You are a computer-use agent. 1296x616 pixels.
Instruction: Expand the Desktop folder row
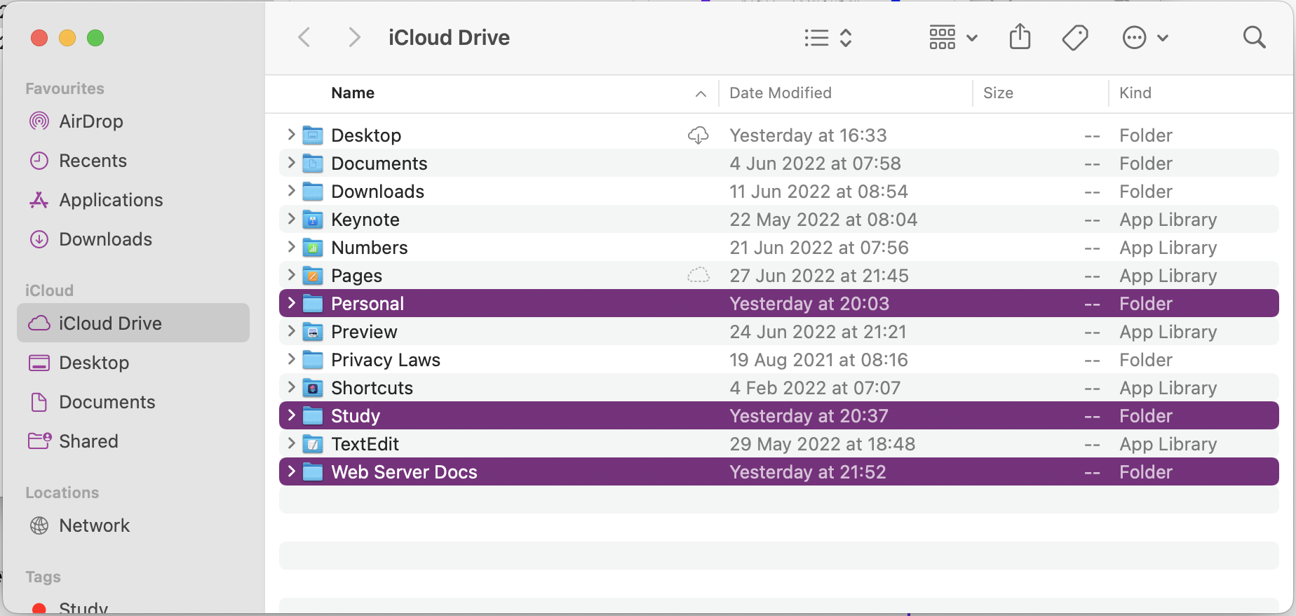(291, 134)
